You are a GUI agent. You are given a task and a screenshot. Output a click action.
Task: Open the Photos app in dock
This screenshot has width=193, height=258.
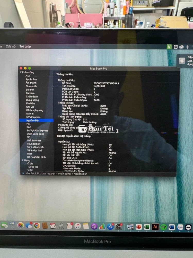(21, 225)
